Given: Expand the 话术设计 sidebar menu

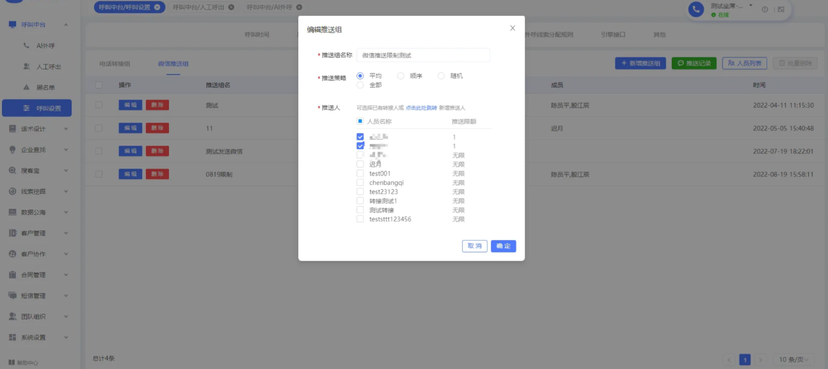Looking at the screenshot, I should [66, 129].
